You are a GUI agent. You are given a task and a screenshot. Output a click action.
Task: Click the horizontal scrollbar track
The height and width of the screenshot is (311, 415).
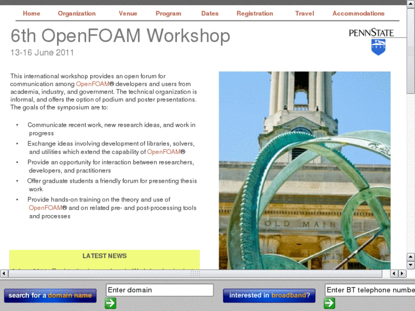point(195,273)
